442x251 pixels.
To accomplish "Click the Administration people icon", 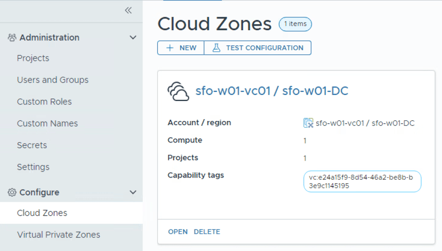I will [12, 38].
